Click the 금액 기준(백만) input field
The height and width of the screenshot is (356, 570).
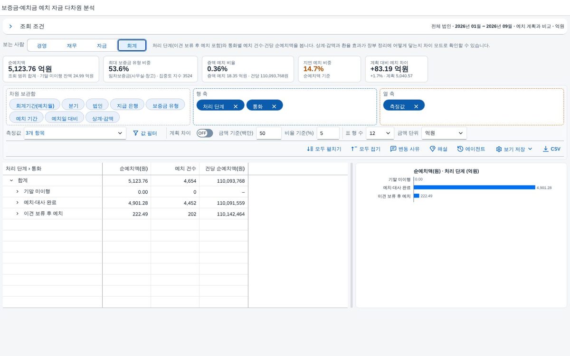coord(269,133)
